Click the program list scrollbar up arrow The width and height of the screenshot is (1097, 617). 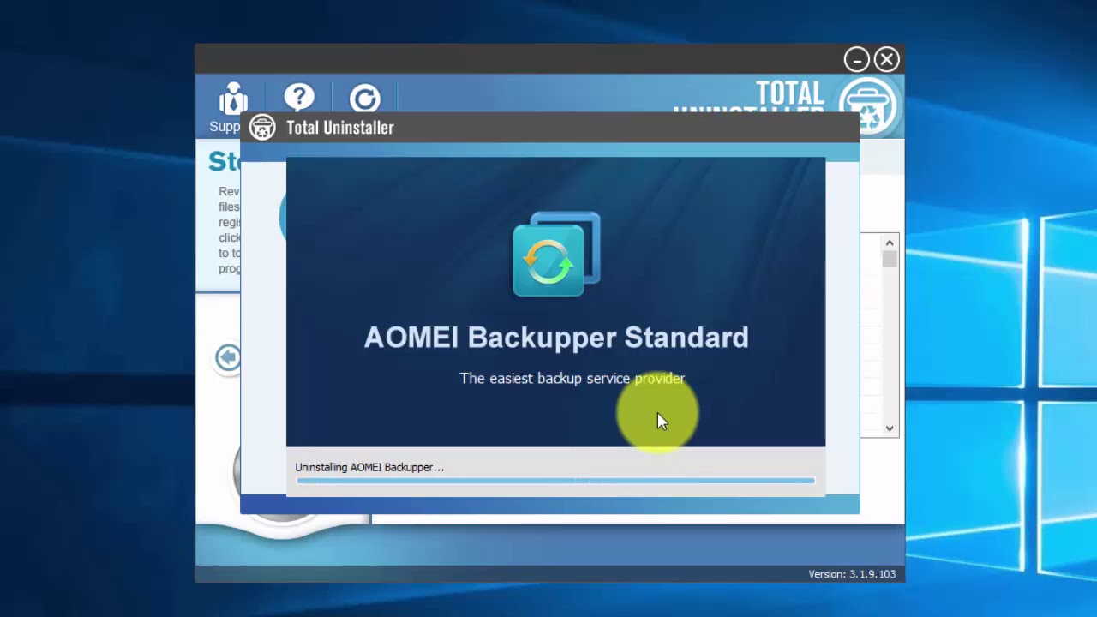(x=890, y=243)
